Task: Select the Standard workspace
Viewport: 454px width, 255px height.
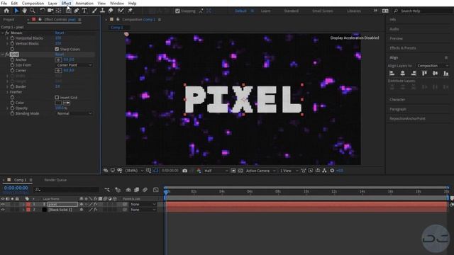Action: point(291,11)
